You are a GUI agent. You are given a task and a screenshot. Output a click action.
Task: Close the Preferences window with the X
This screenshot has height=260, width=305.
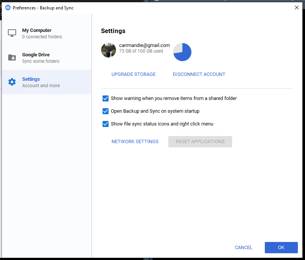pyautogui.click(x=297, y=8)
